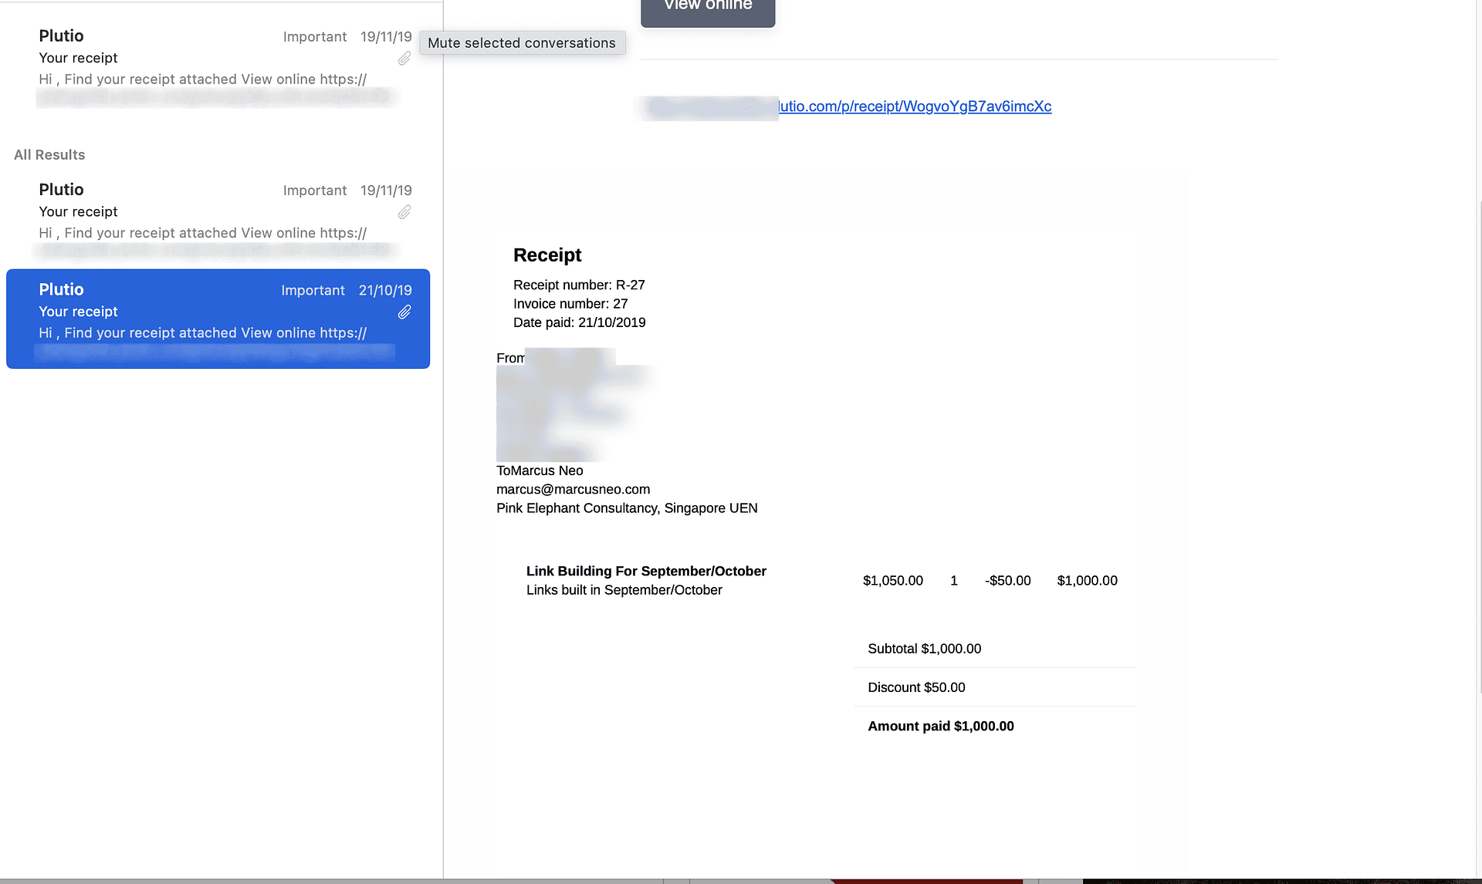Click the marcus@marcusneo.com email address
Image resolution: width=1482 pixels, height=884 pixels.
[573, 489]
